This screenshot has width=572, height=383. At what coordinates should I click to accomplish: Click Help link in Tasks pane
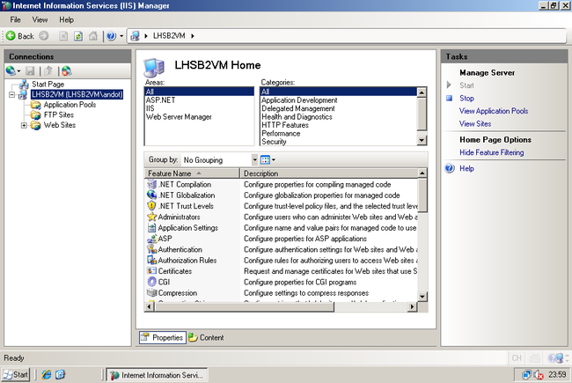[x=466, y=169]
